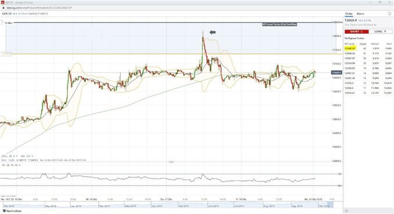
Task: Select the turbo row with Hebel 41
Action: 368,53
